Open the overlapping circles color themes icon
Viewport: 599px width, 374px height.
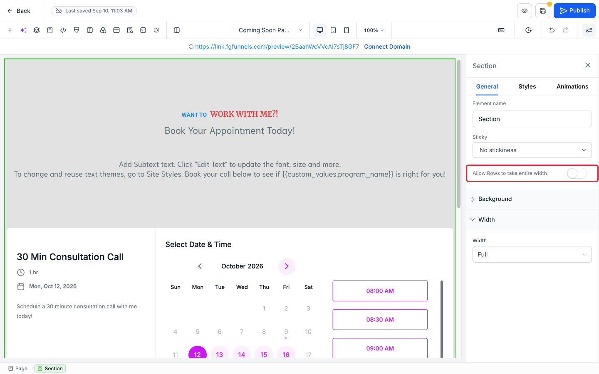click(103, 30)
